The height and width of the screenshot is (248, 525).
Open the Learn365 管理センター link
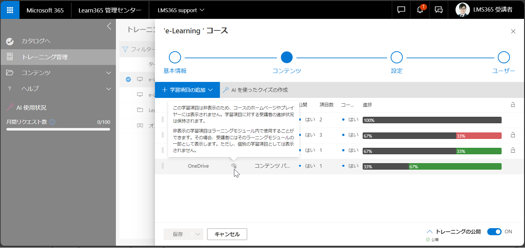(110, 10)
